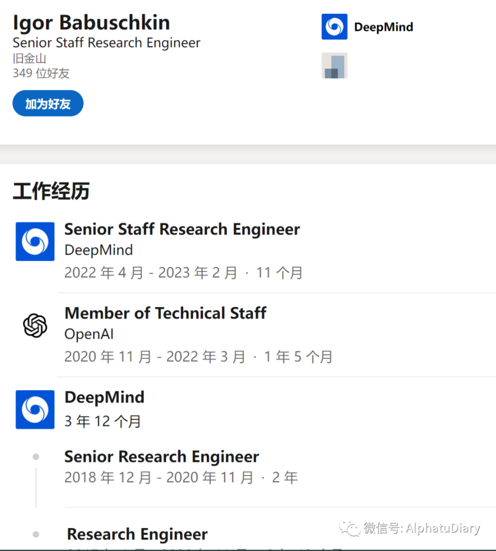Open the profile name Igor Babuschkin

(91, 22)
